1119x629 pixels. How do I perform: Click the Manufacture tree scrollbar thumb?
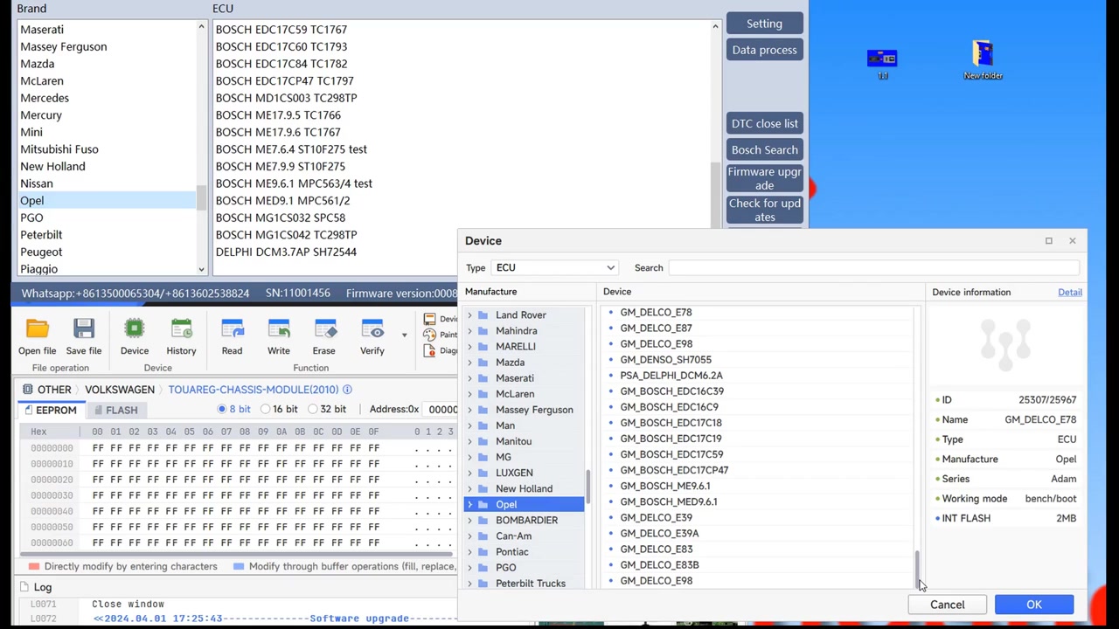tap(588, 487)
